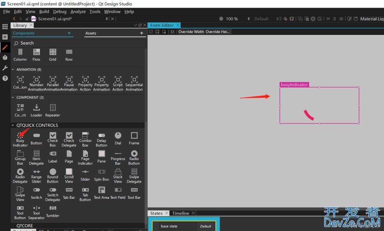Open Projects mode wrench icon

point(5,68)
